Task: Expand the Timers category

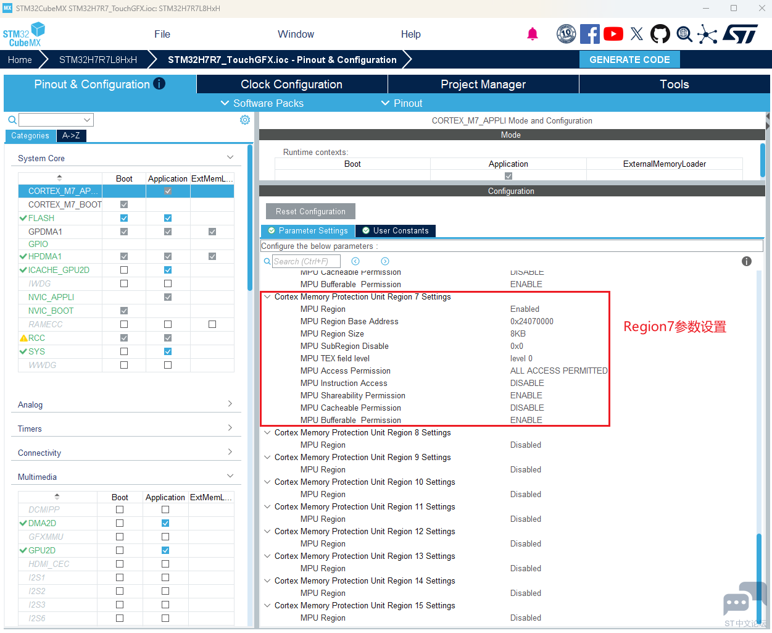Action: coord(230,428)
